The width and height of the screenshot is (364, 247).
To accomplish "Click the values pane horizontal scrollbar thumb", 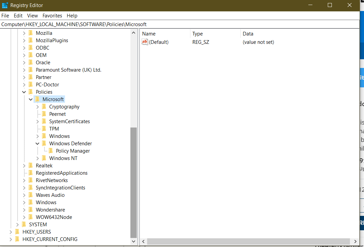I will (x=248, y=241).
